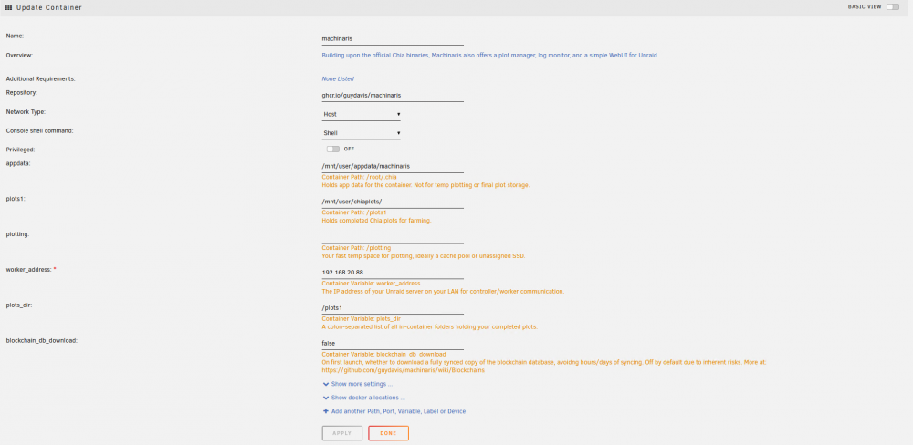Click the 'None Listed' text
The height and width of the screenshot is (445, 913).
point(338,78)
